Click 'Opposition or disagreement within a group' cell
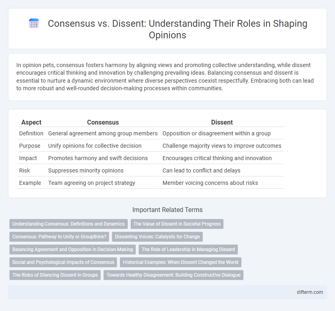 click(x=222, y=133)
